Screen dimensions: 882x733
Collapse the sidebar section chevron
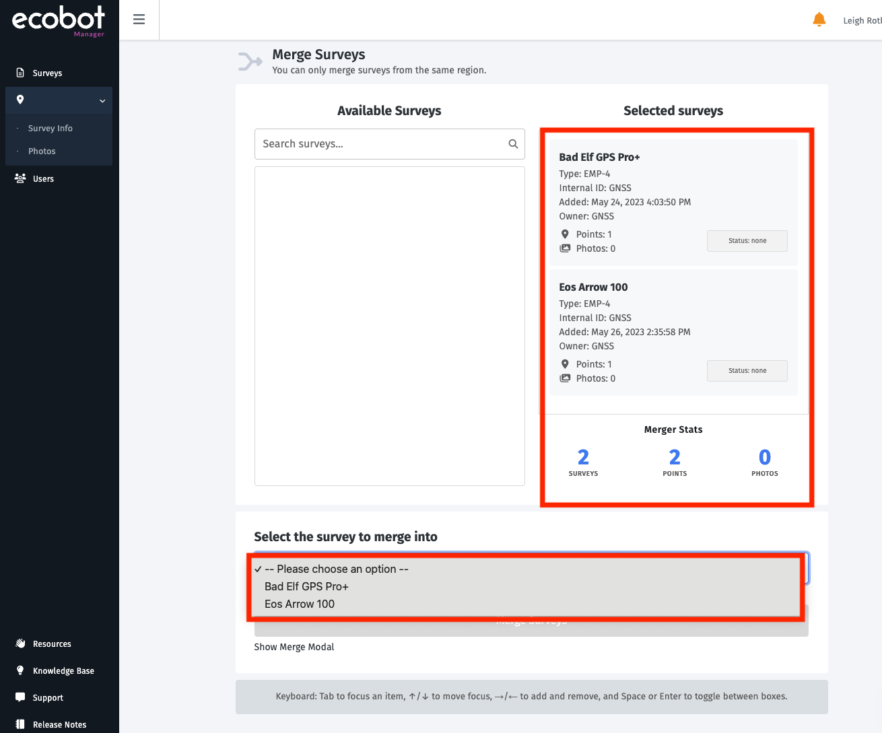pyautogui.click(x=102, y=101)
